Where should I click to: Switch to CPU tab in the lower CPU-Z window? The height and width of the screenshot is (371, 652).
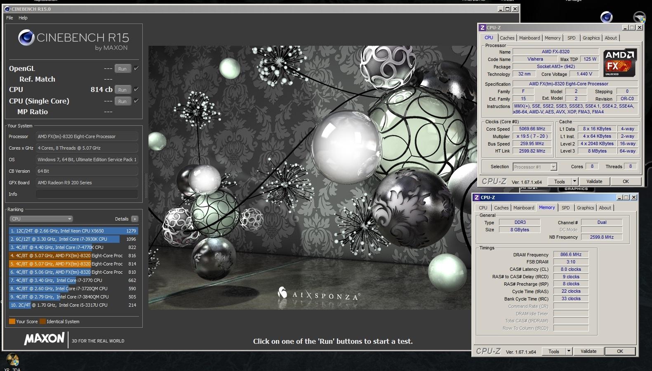pyautogui.click(x=483, y=208)
